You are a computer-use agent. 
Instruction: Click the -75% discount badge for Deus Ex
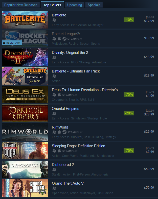point(129,94)
